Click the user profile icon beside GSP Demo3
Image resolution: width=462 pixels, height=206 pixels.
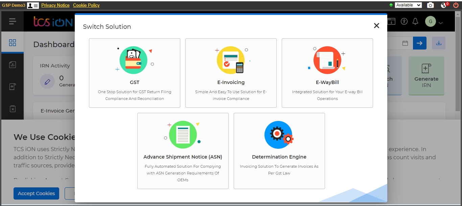pyautogui.click(x=33, y=5)
